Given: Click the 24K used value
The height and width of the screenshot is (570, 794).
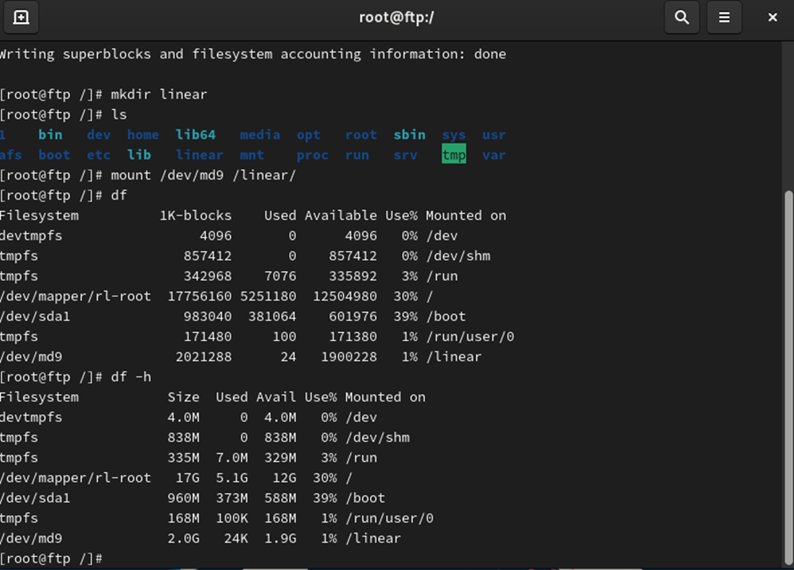Looking at the screenshot, I should tap(236, 538).
